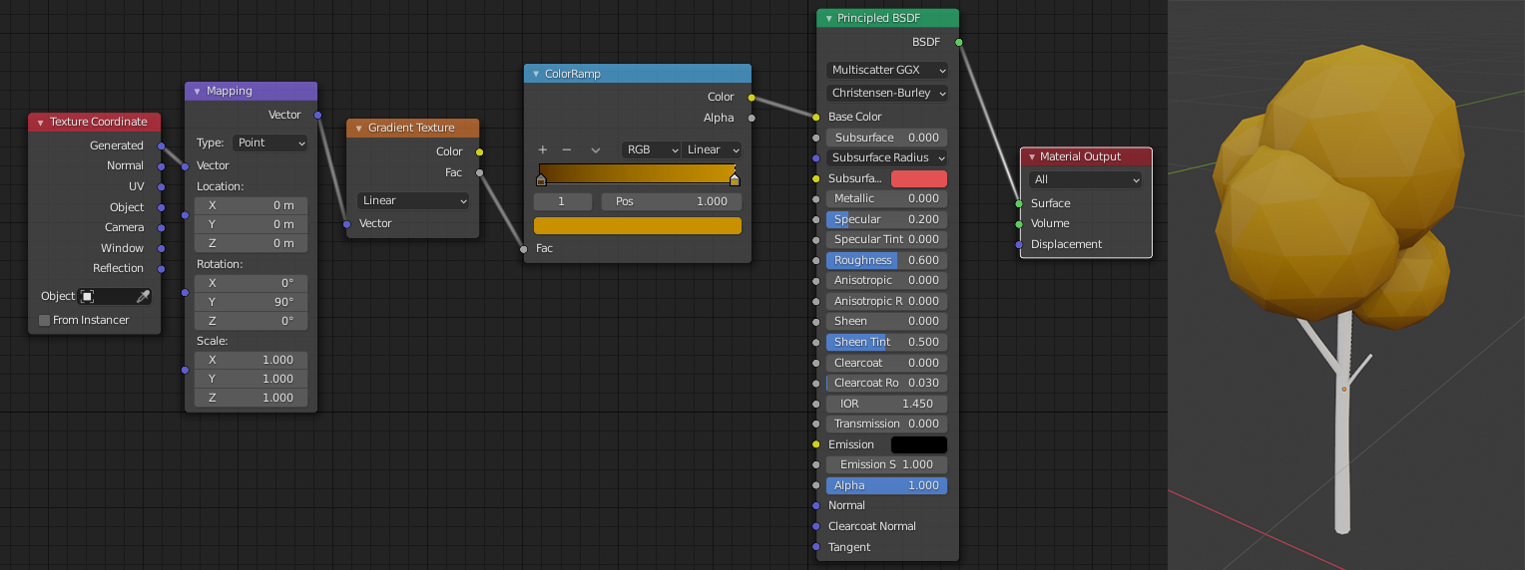
Task: Click Mapping Scale X field
Action: pos(252,360)
